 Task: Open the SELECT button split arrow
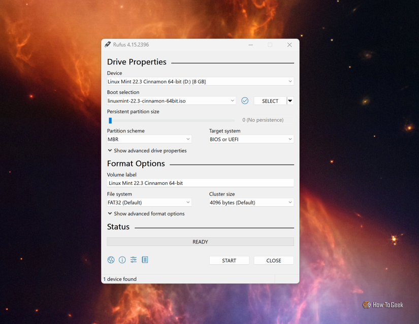[x=290, y=101]
